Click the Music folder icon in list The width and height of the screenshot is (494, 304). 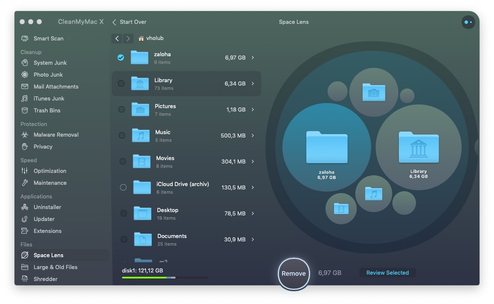coord(141,135)
